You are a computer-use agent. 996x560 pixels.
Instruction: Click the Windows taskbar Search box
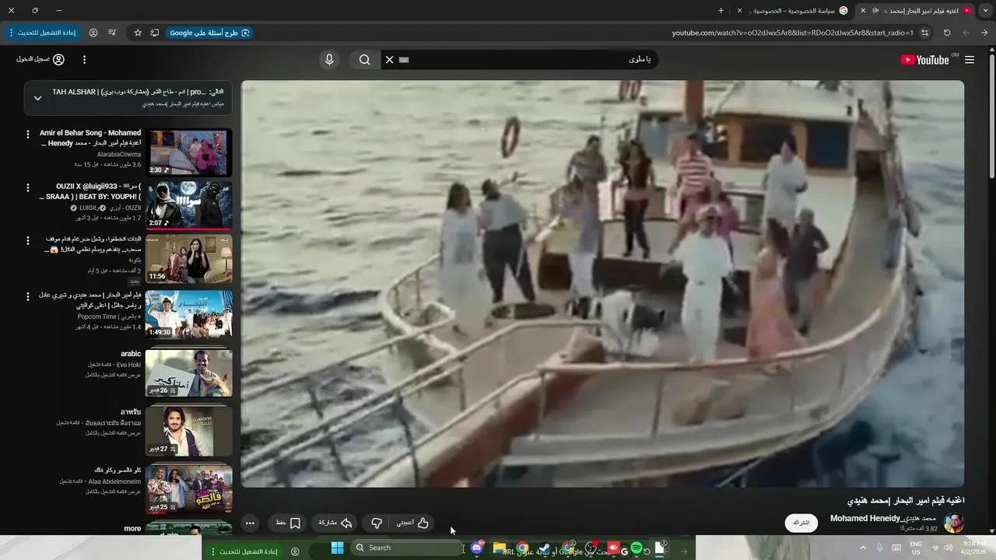click(409, 548)
